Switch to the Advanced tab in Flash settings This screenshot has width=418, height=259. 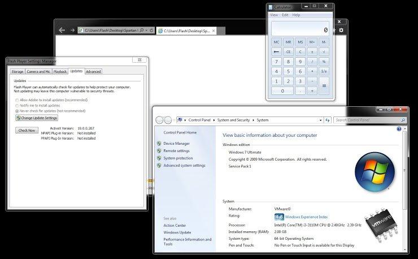point(93,72)
